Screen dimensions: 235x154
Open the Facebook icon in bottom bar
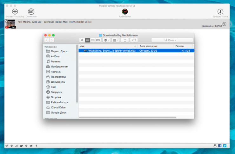[x=220, y=146]
